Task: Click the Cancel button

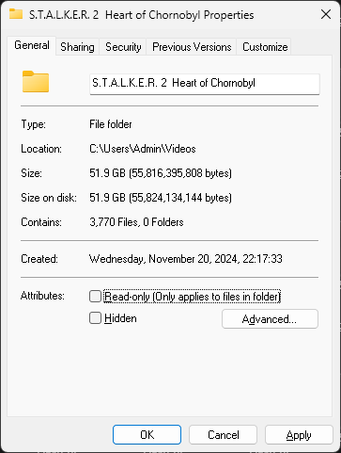Action: point(224,435)
